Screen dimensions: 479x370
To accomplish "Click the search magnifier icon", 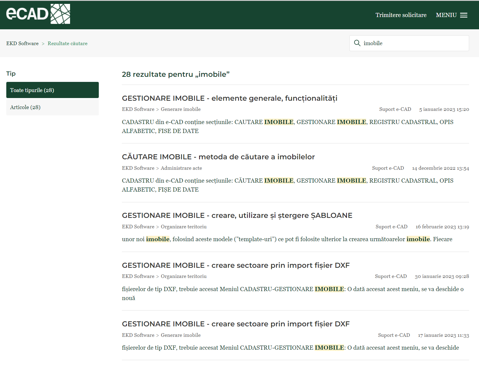I will point(357,43).
